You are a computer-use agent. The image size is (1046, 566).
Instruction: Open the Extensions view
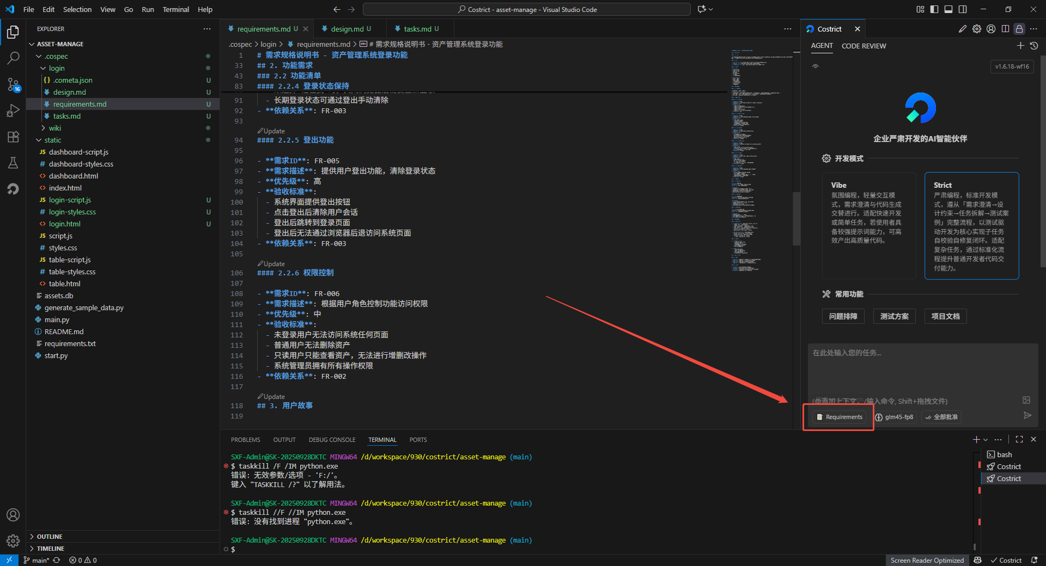coord(13,137)
